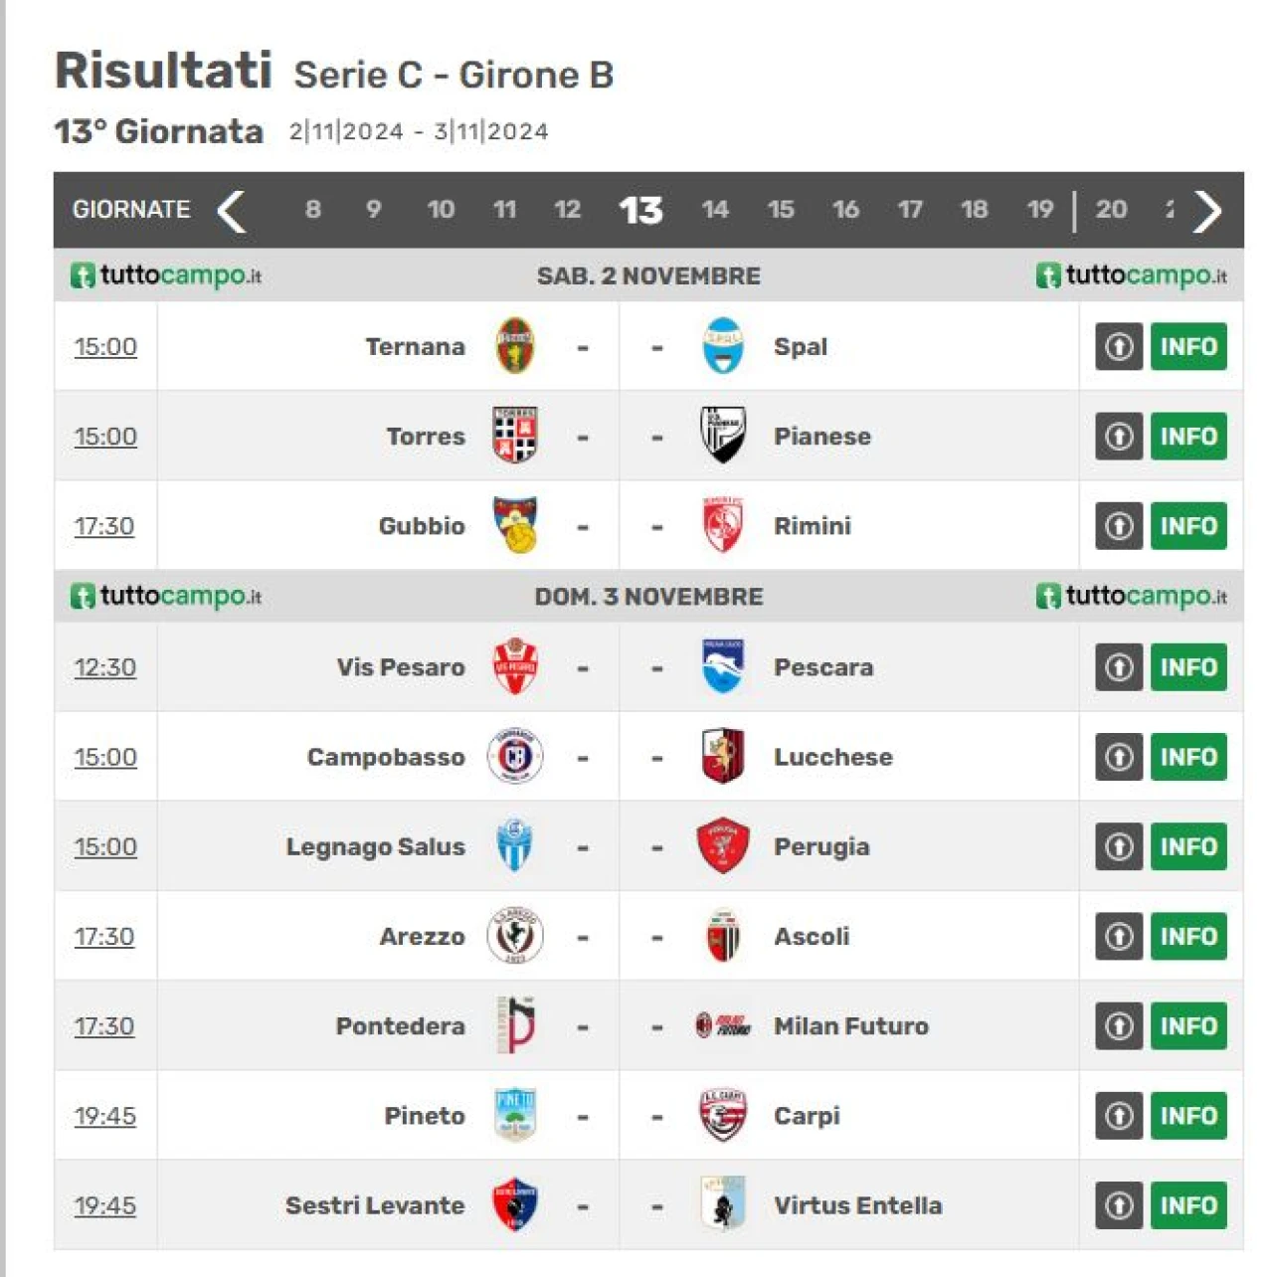Open INFO for the Ternana vs Spal match
Viewport: 1273px width, 1277px height.
[1188, 346]
